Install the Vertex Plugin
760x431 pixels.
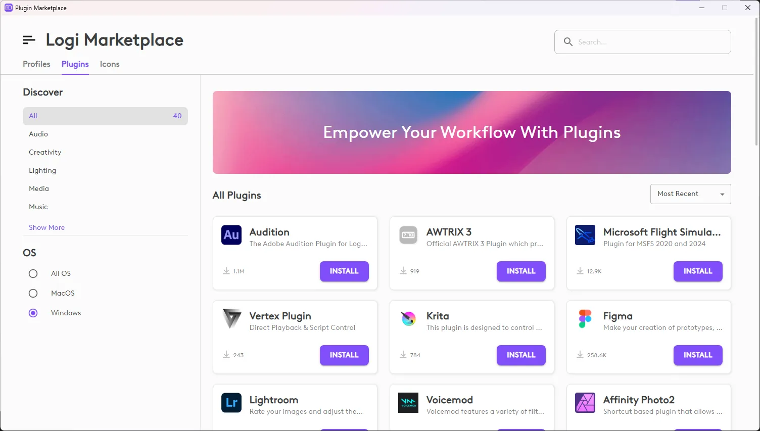(x=344, y=355)
